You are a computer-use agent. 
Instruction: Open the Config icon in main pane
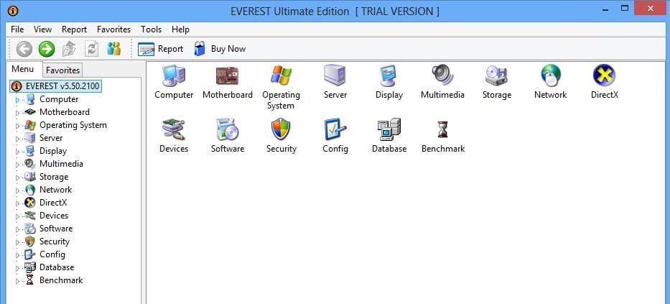[335, 129]
